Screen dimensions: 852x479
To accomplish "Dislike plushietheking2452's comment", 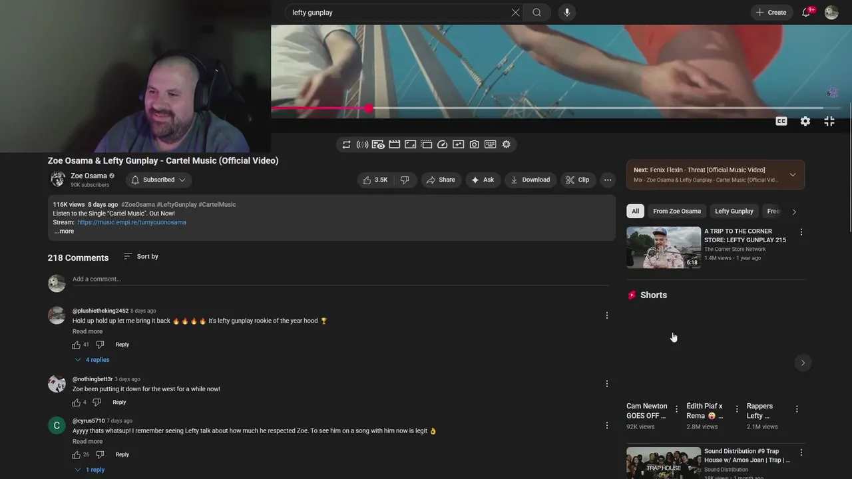I will 100,345.
